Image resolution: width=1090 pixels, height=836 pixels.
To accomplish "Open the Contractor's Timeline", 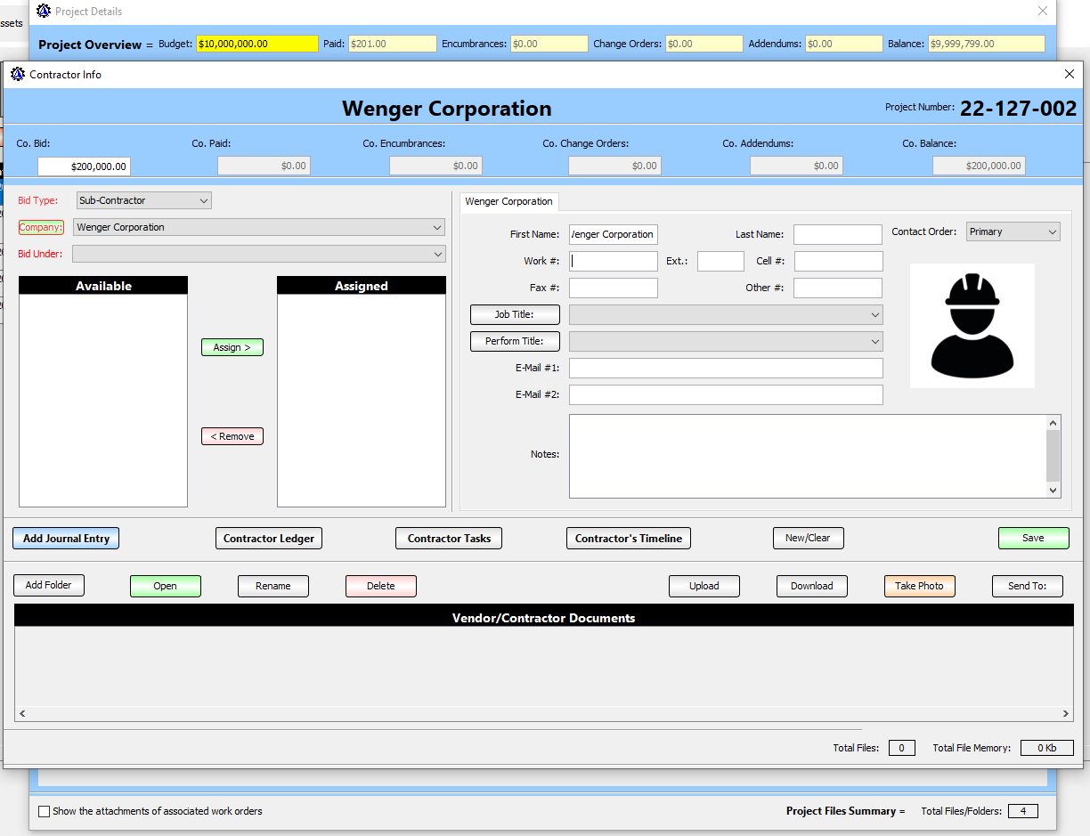I will tap(628, 539).
